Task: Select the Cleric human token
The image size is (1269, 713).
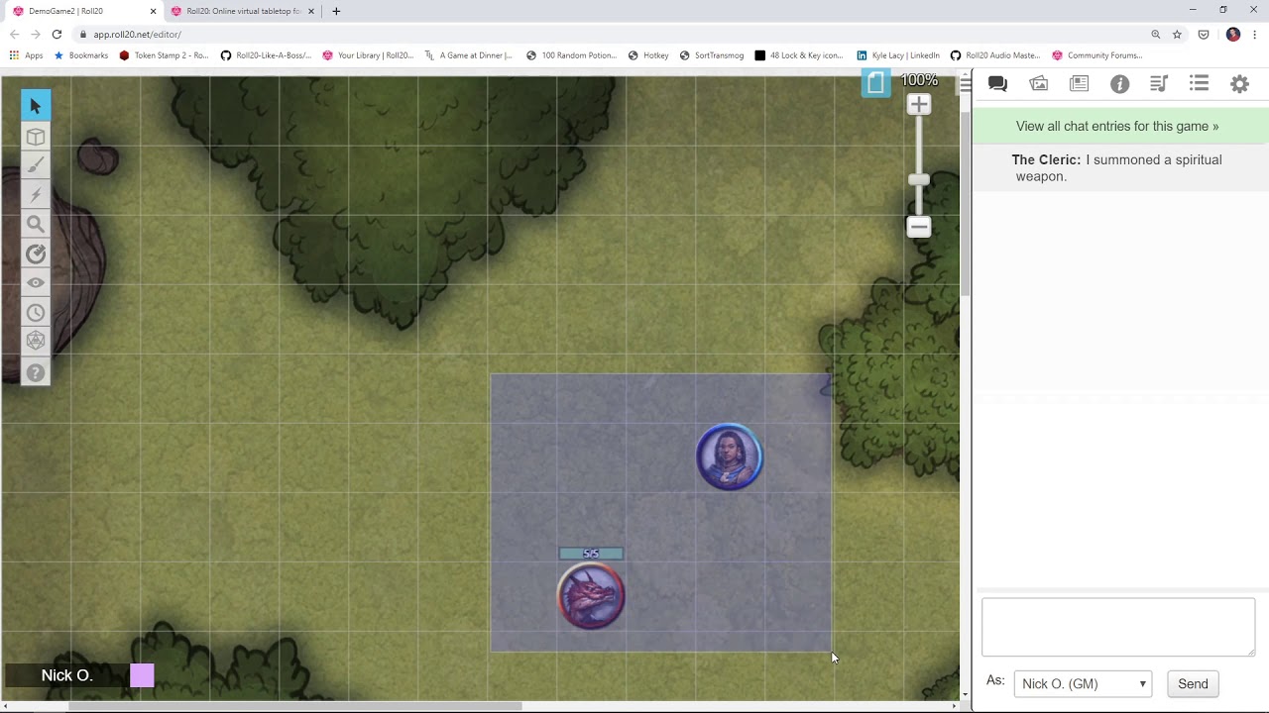Action: tap(730, 458)
